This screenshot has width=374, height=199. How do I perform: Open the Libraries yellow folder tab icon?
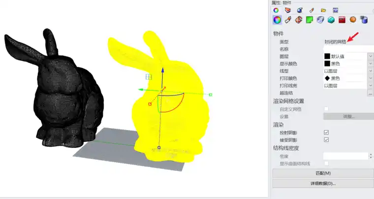pyautogui.click(x=323, y=10)
